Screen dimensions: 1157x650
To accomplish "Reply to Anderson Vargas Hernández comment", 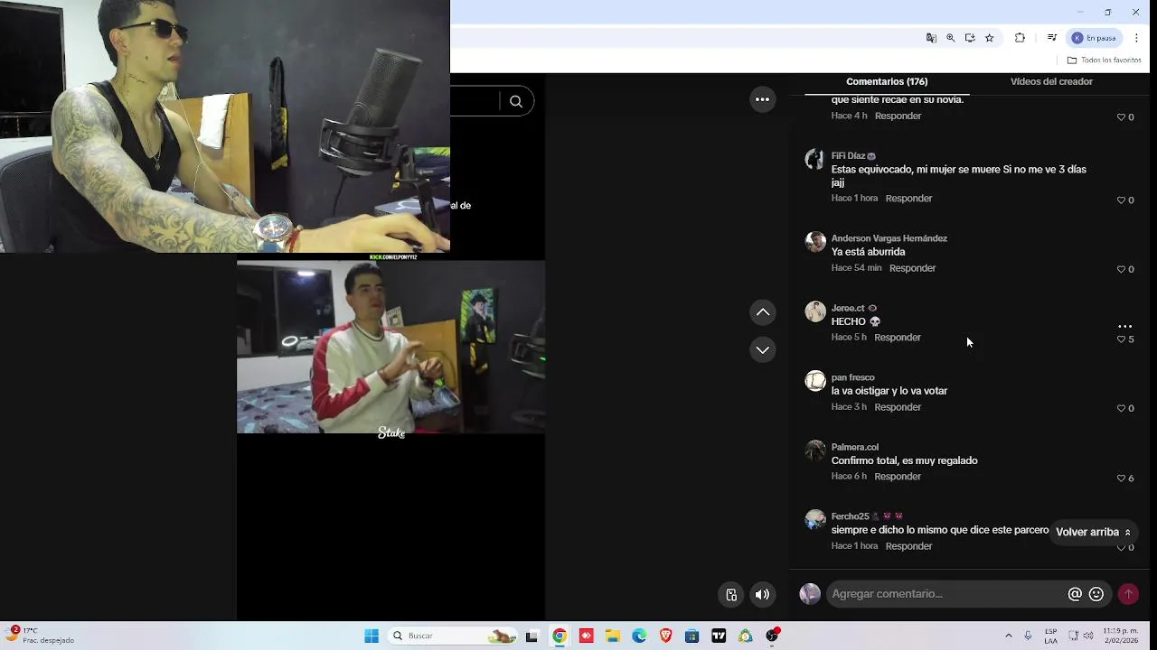I will (x=912, y=268).
